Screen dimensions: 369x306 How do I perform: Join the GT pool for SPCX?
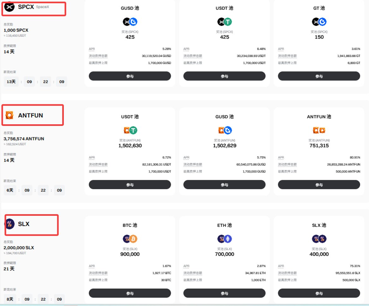coord(319,76)
